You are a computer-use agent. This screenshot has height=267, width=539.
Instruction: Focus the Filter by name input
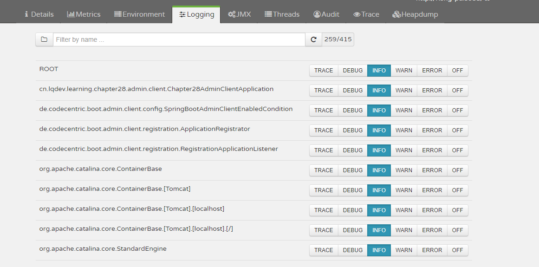point(179,39)
